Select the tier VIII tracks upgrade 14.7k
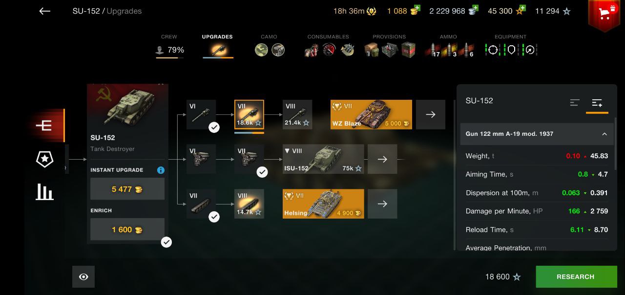This screenshot has width=625, height=295. pyautogui.click(x=249, y=203)
